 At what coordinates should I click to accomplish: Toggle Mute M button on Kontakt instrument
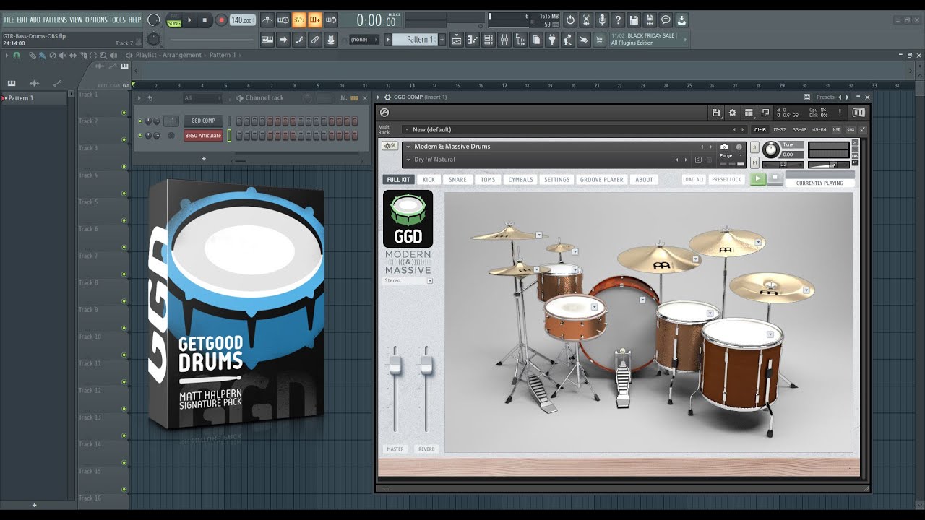(754, 162)
